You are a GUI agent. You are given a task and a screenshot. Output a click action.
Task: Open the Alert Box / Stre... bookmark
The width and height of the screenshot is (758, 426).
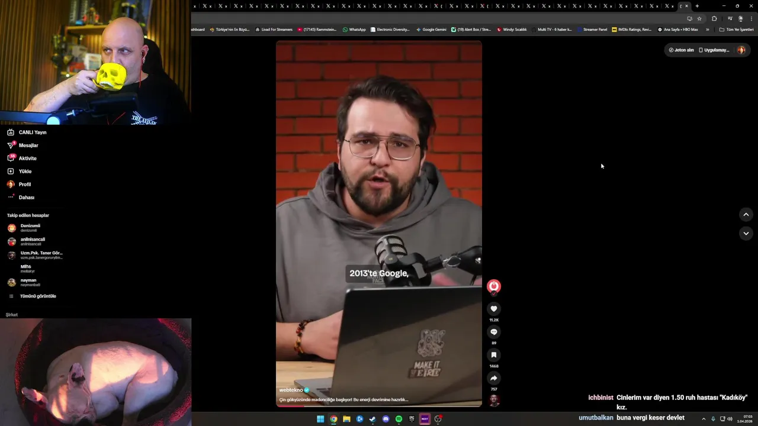(471, 30)
